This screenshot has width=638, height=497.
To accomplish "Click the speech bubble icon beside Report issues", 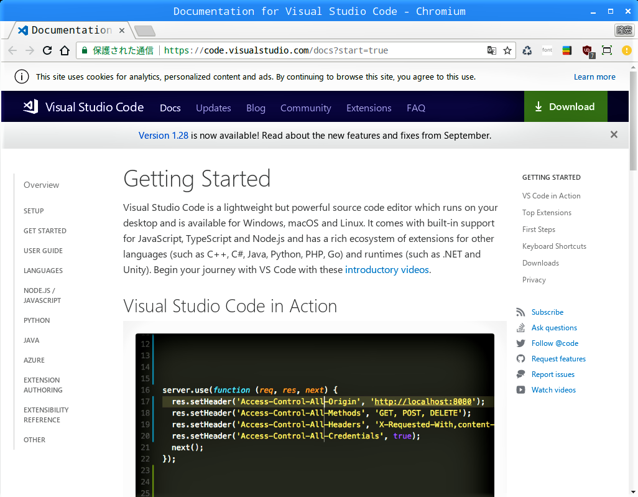I will click(520, 374).
